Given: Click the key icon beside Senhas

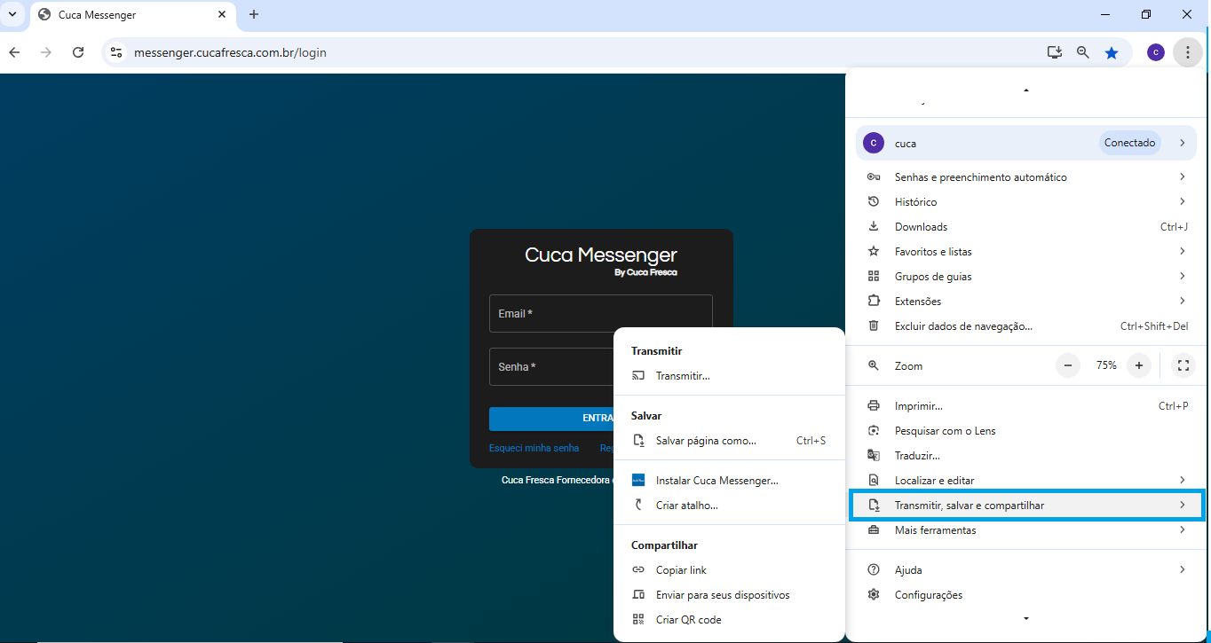Looking at the screenshot, I should point(874,177).
